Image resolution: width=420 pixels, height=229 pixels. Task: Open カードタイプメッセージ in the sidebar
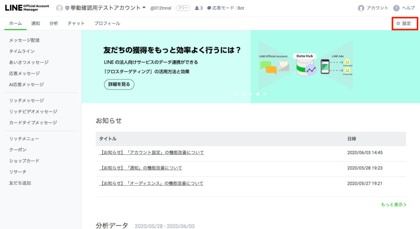click(x=33, y=122)
